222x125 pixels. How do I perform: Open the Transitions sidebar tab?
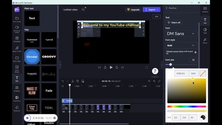(17, 99)
